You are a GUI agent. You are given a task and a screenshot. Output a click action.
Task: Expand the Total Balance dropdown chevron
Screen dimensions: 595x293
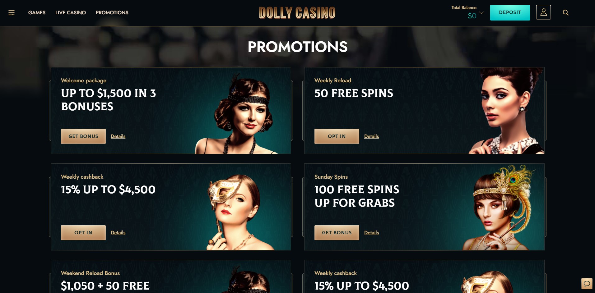click(x=481, y=13)
